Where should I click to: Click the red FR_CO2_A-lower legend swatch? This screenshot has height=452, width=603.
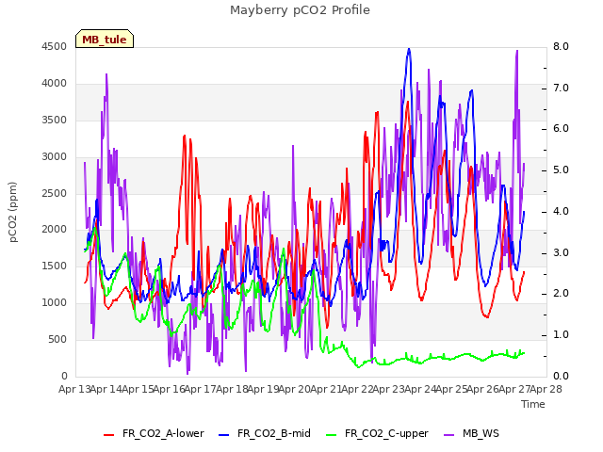109,435
